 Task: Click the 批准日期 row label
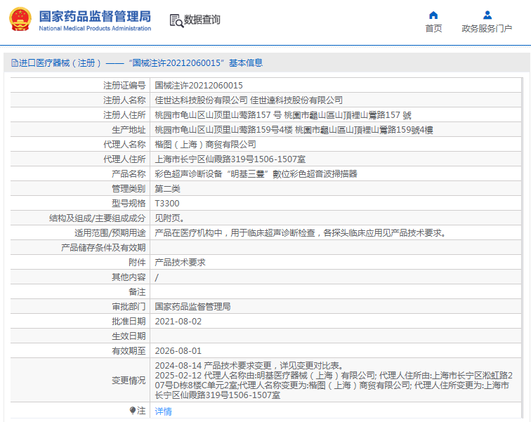pos(129,322)
